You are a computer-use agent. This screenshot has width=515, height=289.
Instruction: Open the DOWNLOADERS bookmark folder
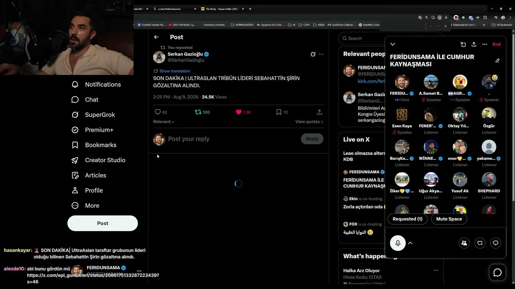pyautogui.click(x=242, y=25)
